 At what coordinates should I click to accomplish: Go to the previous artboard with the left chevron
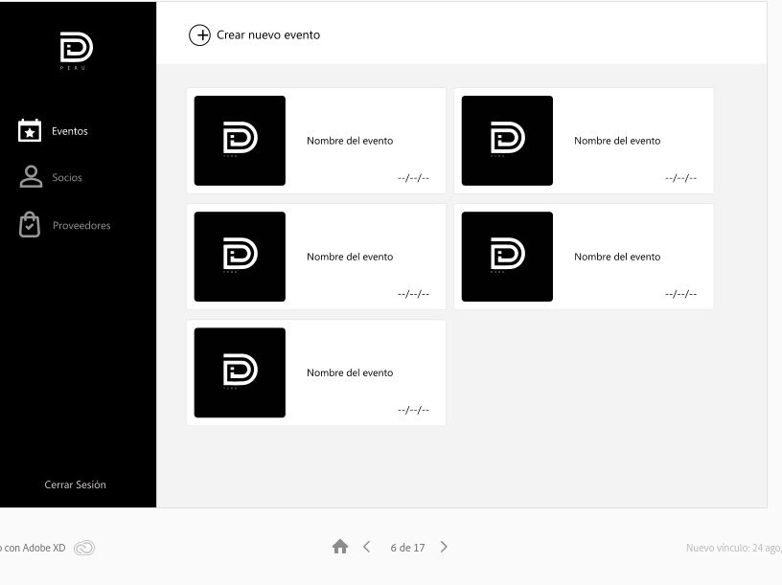366,547
